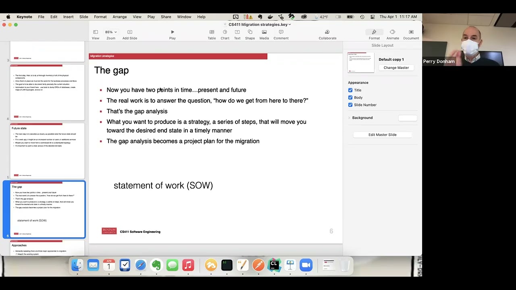Viewport: 516px width, 290px height.
Task: Open Pages from the Dock
Action: click(x=243, y=265)
